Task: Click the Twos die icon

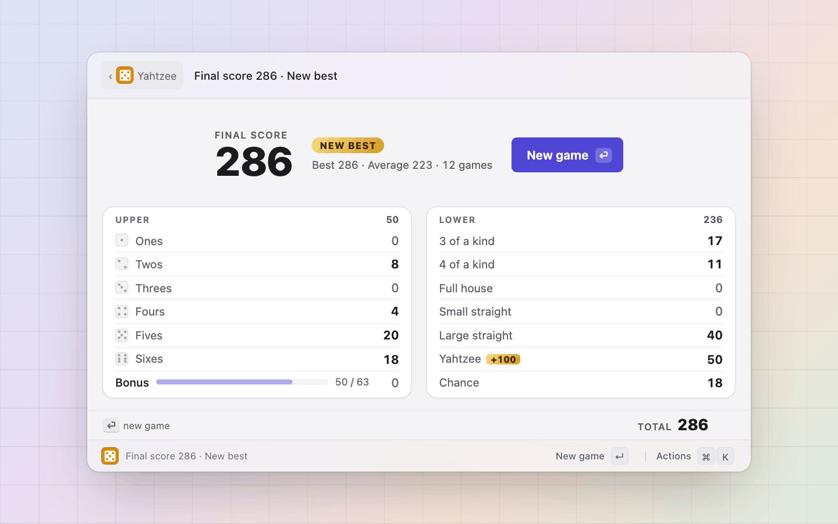Action: pos(122,264)
